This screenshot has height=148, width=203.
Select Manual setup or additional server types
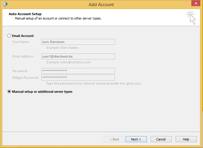pos(9,92)
